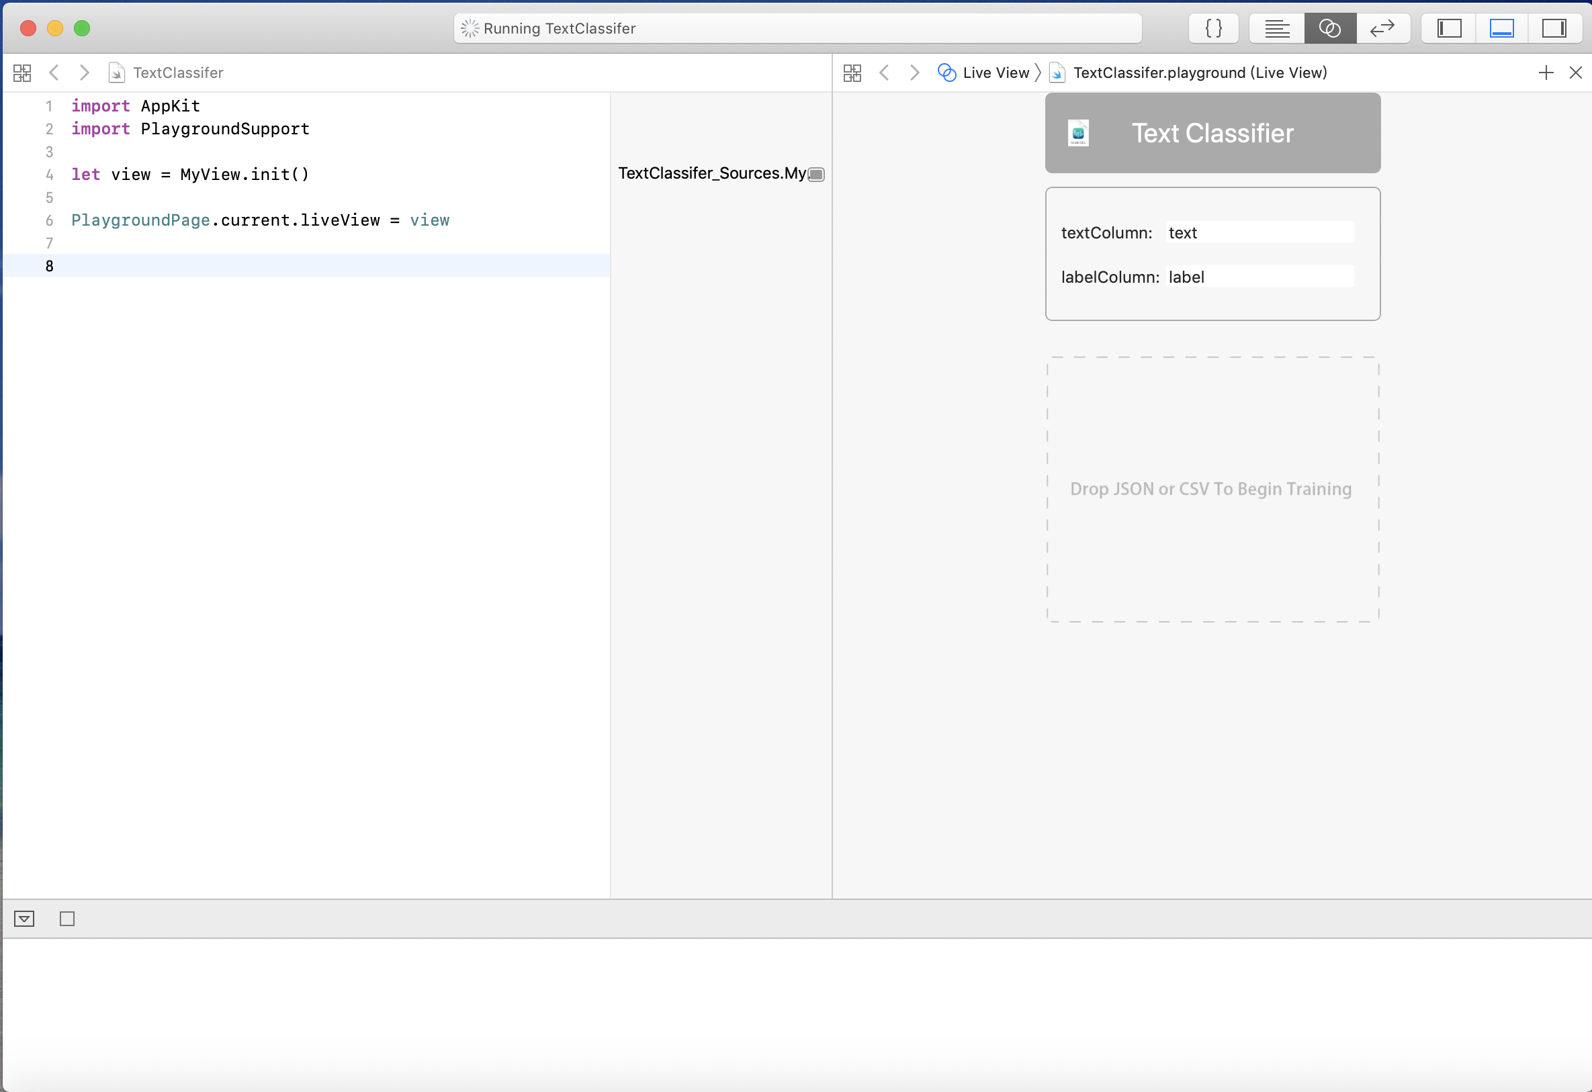Go back in left editor history
The width and height of the screenshot is (1592, 1092).
pos(54,73)
